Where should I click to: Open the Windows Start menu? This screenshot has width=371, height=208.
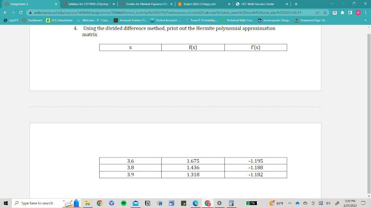tap(6, 203)
